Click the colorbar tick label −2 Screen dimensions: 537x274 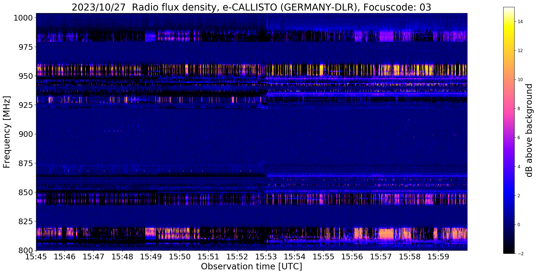(520, 254)
